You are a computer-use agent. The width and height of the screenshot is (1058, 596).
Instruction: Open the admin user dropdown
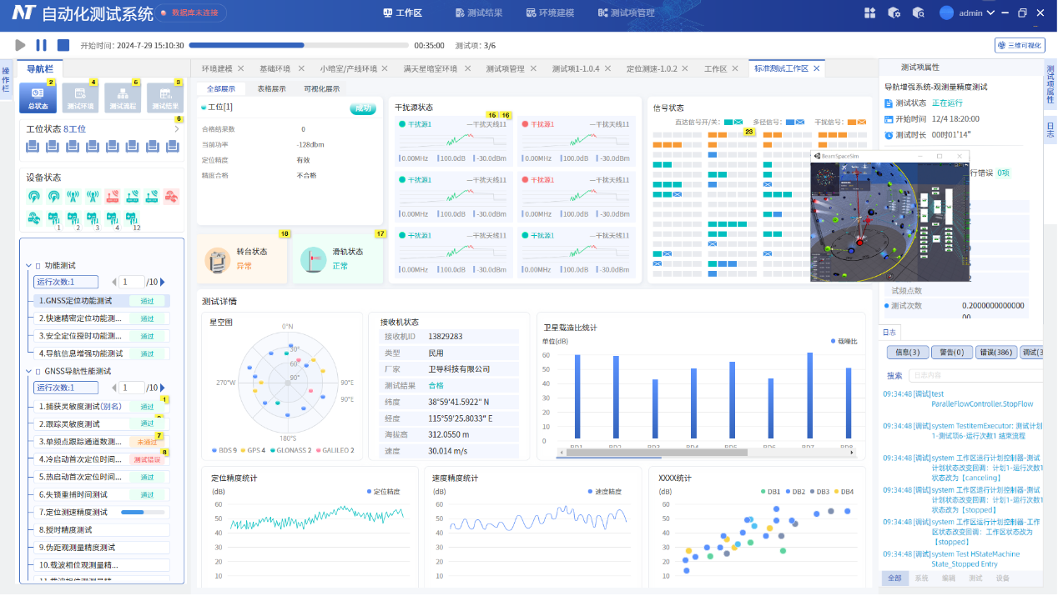tap(968, 13)
